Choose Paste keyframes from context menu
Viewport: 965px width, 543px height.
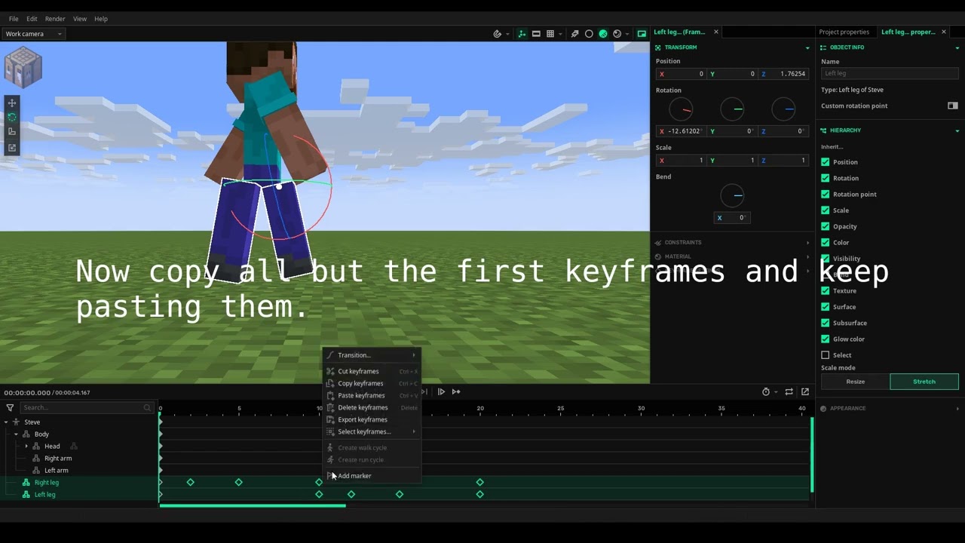[371, 395]
